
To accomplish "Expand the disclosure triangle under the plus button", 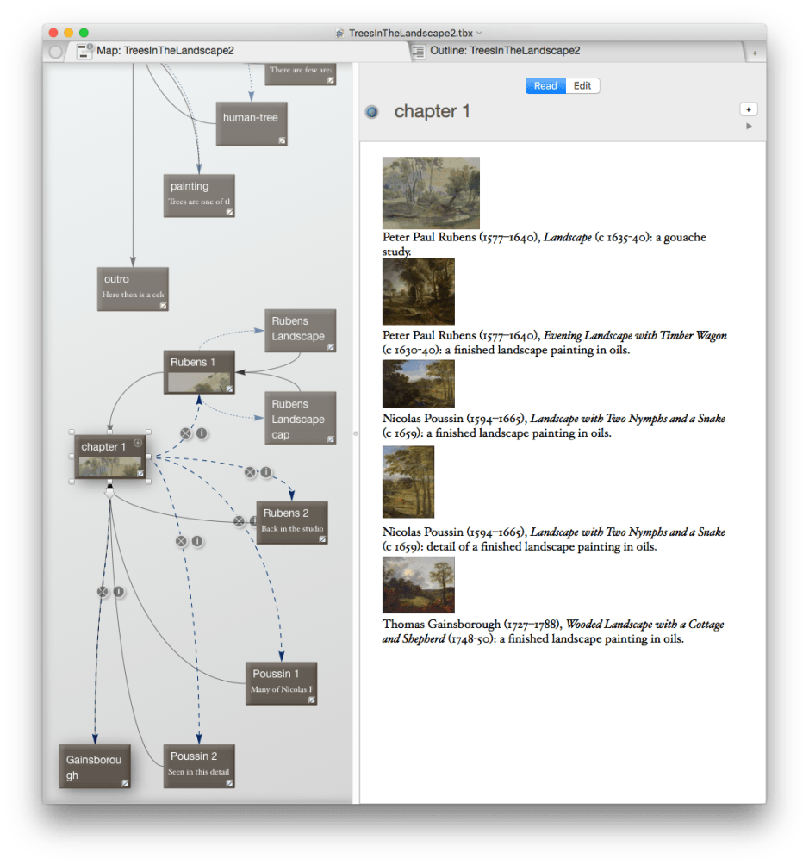I will 749,127.
